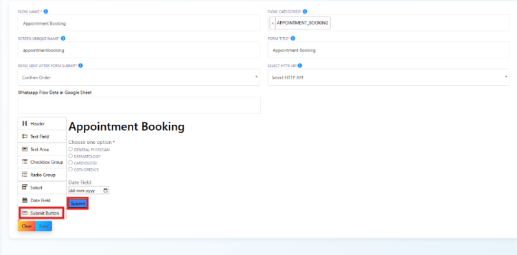
Task: Add a Text Area component
Action: click(x=42, y=149)
